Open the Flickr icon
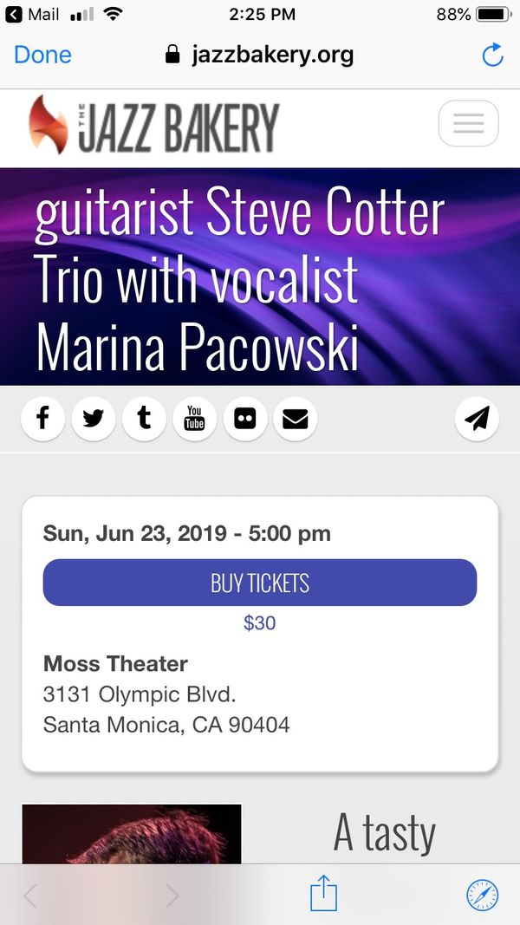 click(x=245, y=419)
